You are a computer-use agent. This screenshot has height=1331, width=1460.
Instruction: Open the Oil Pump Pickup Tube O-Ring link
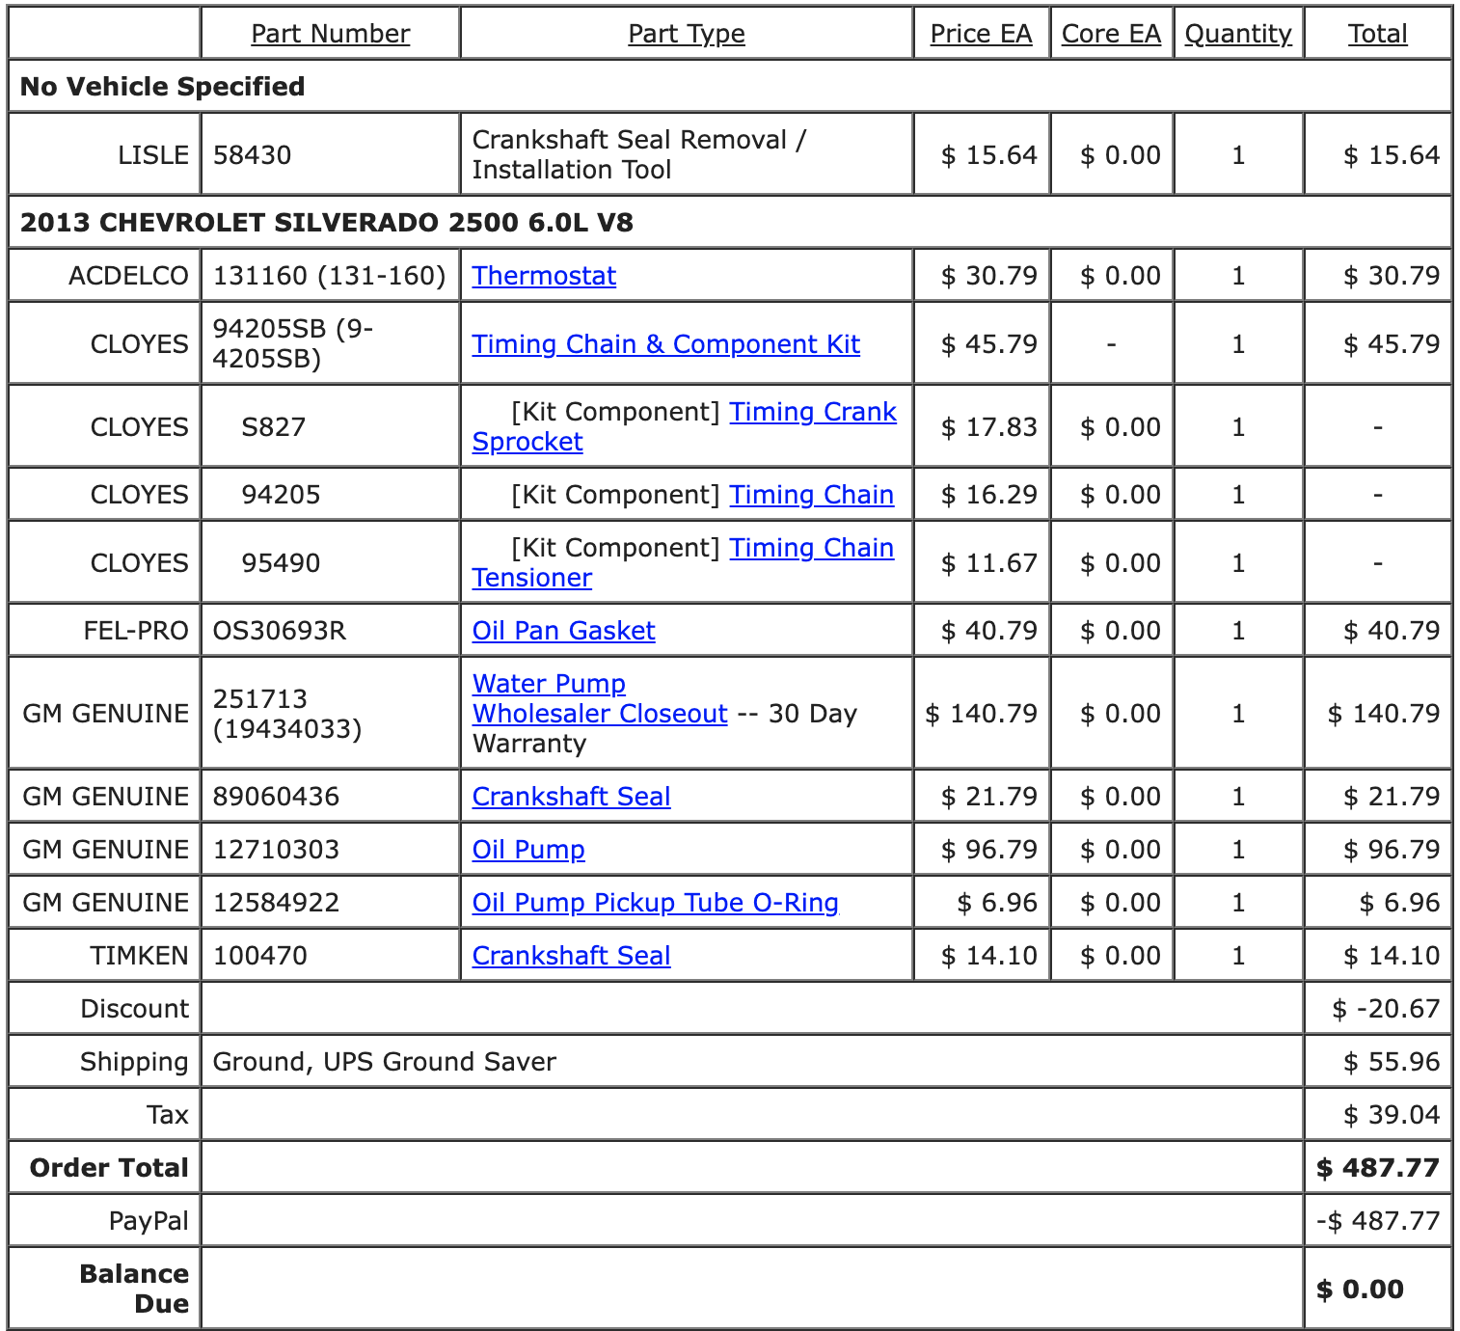click(x=655, y=903)
